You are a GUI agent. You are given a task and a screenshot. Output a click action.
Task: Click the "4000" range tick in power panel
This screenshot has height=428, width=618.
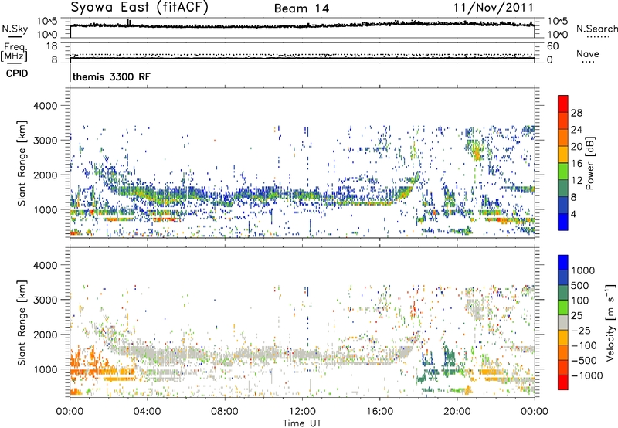click(x=45, y=106)
